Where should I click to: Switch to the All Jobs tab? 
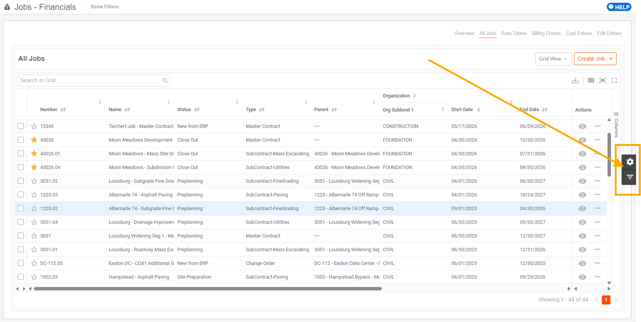click(488, 33)
